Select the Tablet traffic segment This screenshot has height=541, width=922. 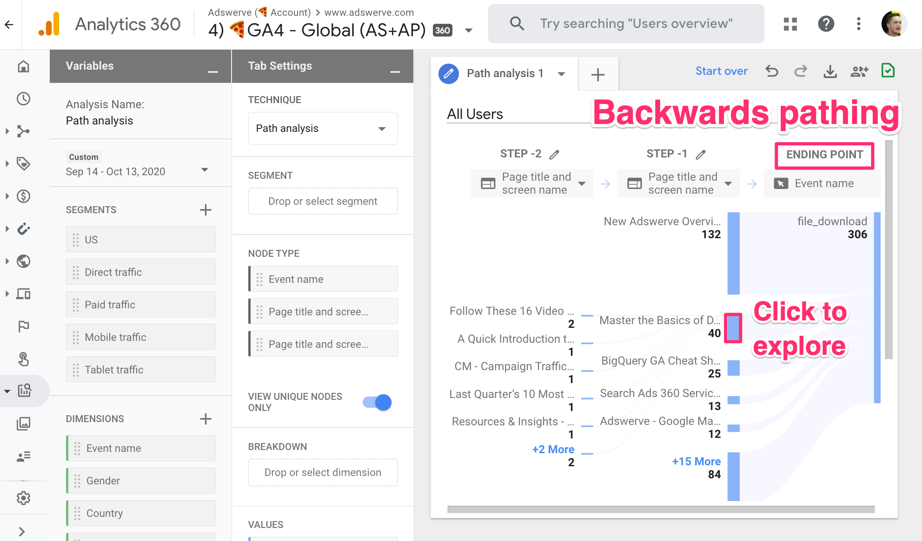140,370
